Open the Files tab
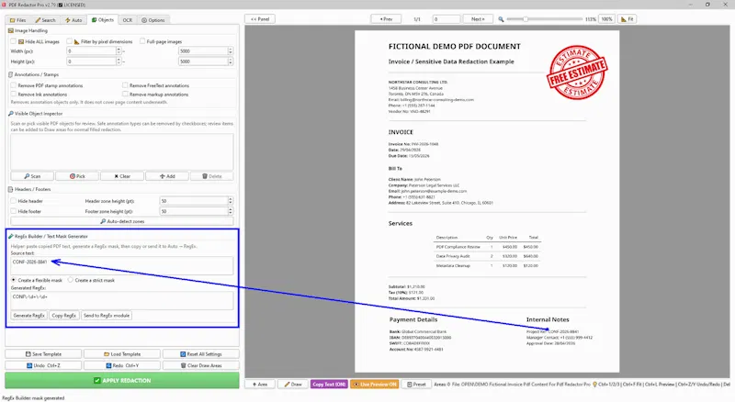Screen dimensions: 735x402 (18, 20)
